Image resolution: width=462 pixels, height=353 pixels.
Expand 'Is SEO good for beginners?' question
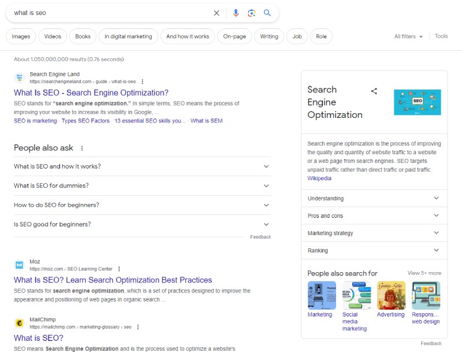click(142, 225)
